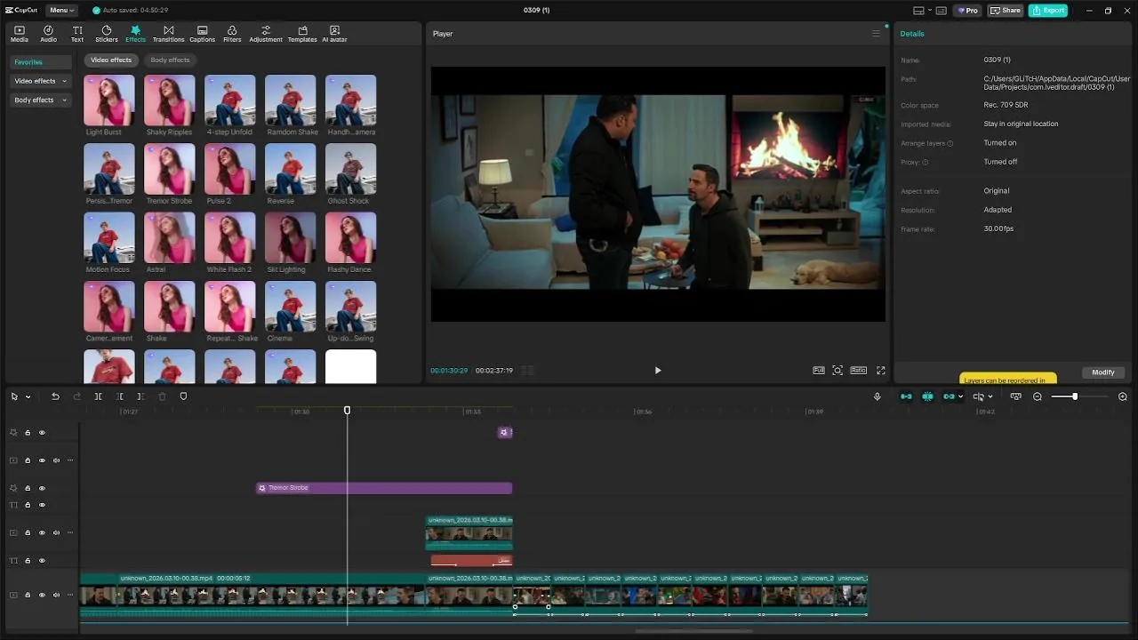Toggle auto snapping in timeline toolbar
The image size is (1138, 640).
(927, 396)
